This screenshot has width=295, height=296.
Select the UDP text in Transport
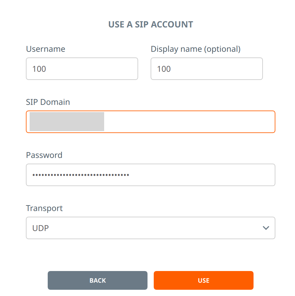coord(41,228)
